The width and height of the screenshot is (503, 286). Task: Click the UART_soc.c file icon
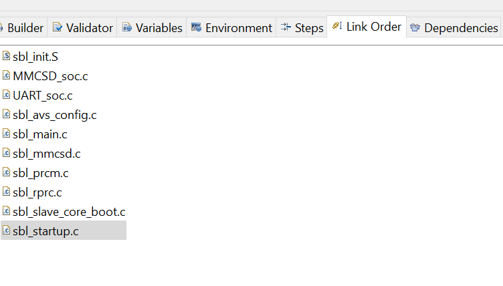point(6,95)
